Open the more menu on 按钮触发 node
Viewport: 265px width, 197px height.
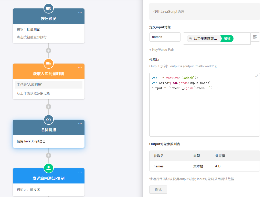coord(80,12)
